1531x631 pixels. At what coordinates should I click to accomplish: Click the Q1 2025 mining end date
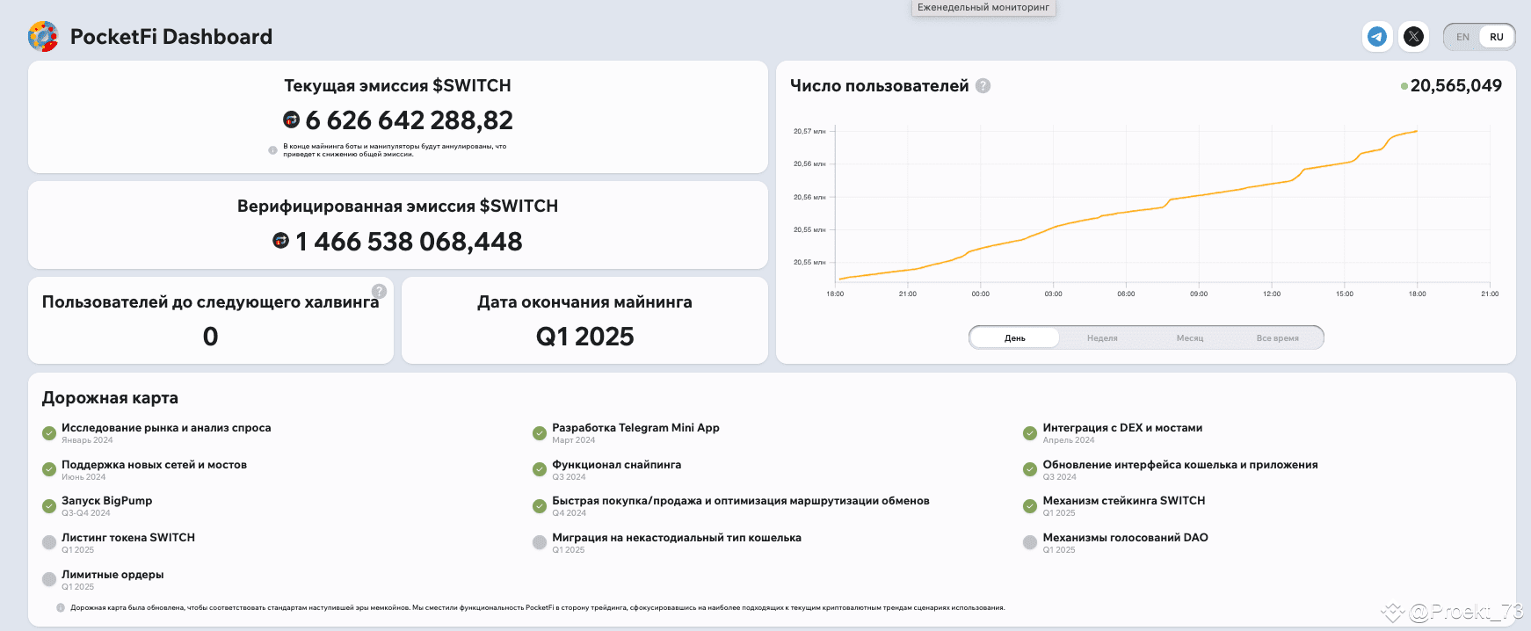[x=585, y=337]
